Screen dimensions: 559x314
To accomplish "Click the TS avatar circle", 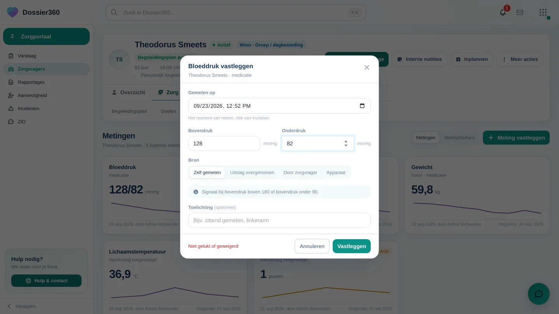I will (x=119, y=59).
